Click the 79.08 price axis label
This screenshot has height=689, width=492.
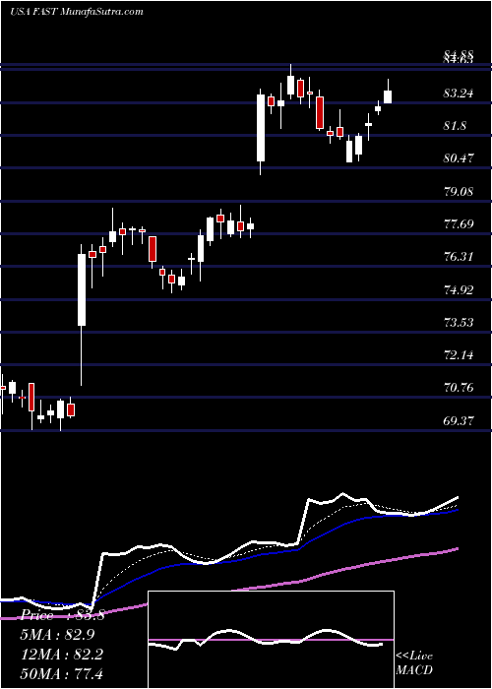coord(459,191)
